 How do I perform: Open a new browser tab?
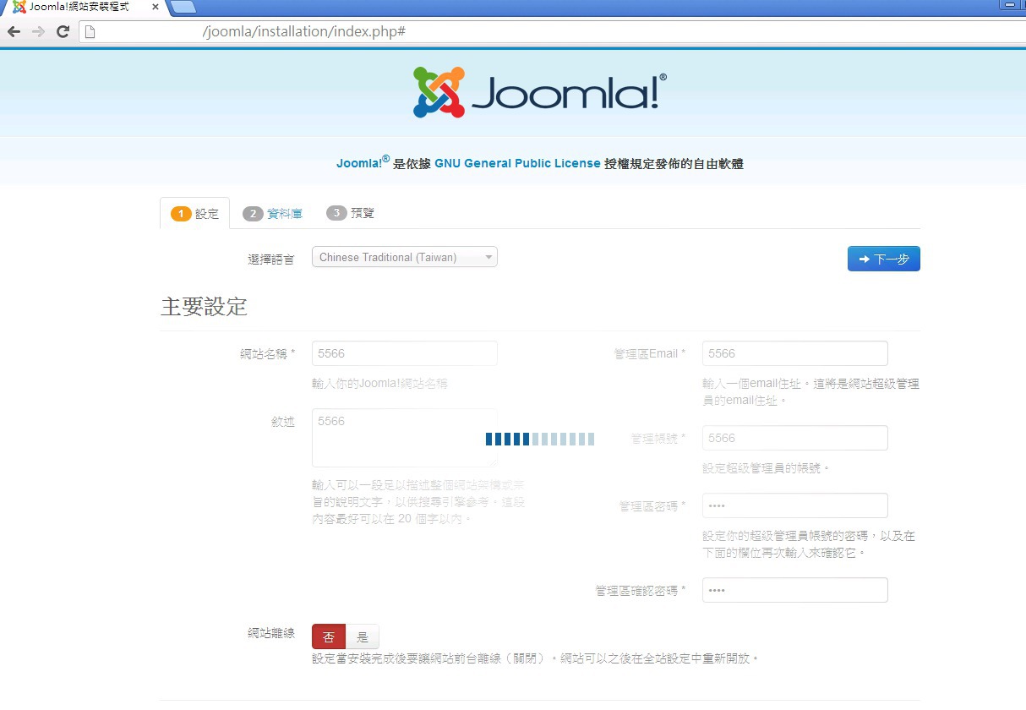pos(183,7)
